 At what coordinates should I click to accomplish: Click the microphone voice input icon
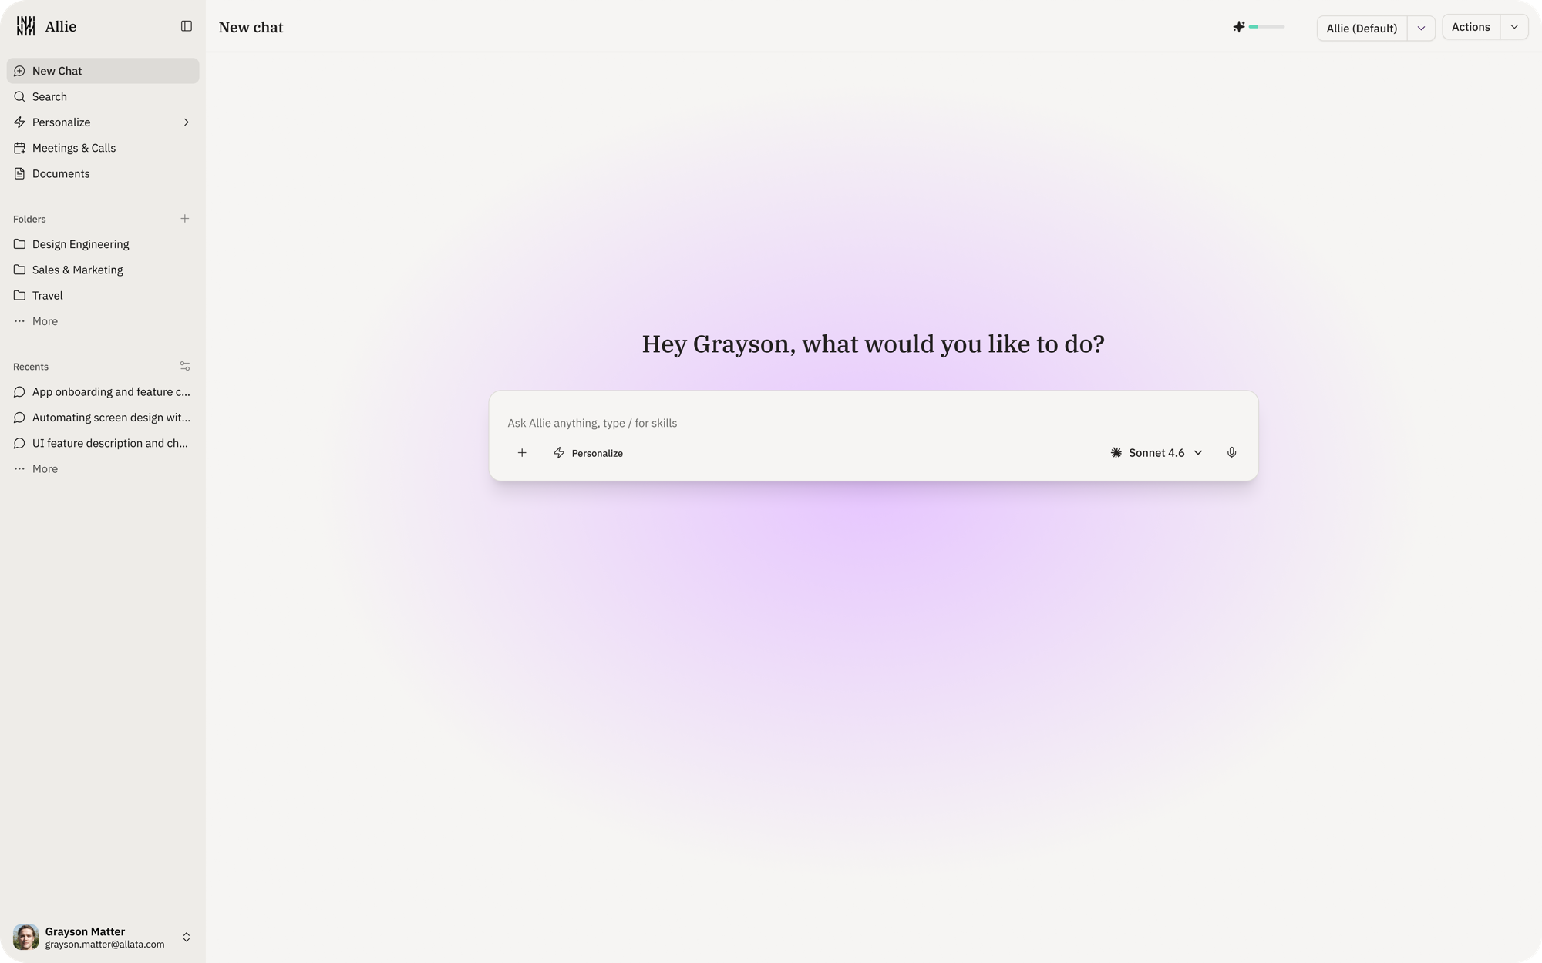tap(1232, 453)
